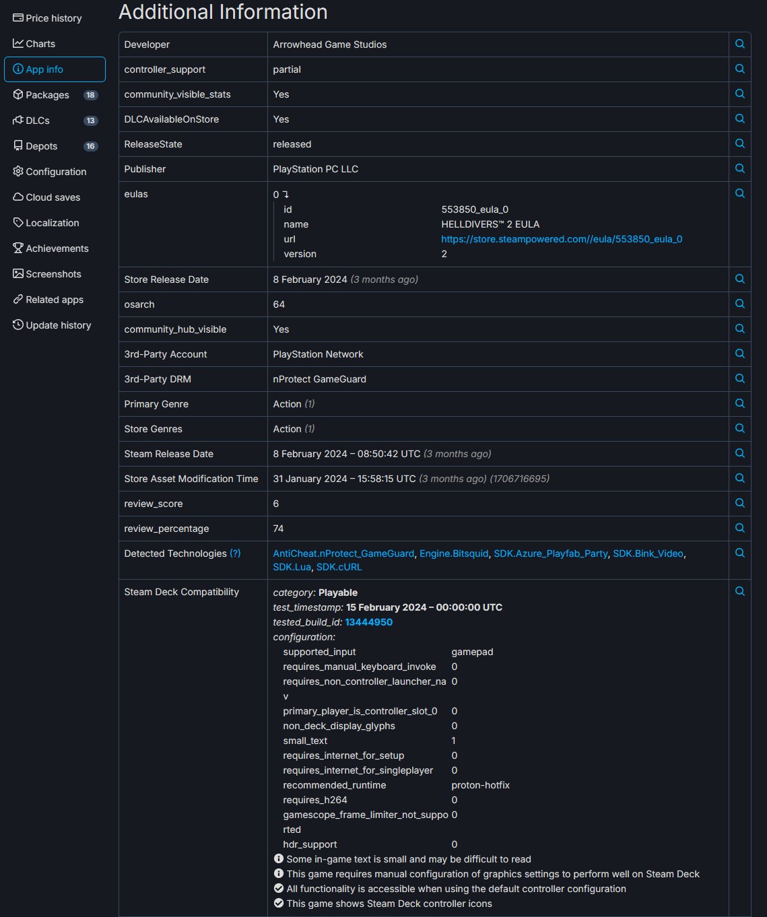Open the AntiCheat.nProtect_GameGuard technology link
The image size is (767, 917).
click(x=343, y=553)
